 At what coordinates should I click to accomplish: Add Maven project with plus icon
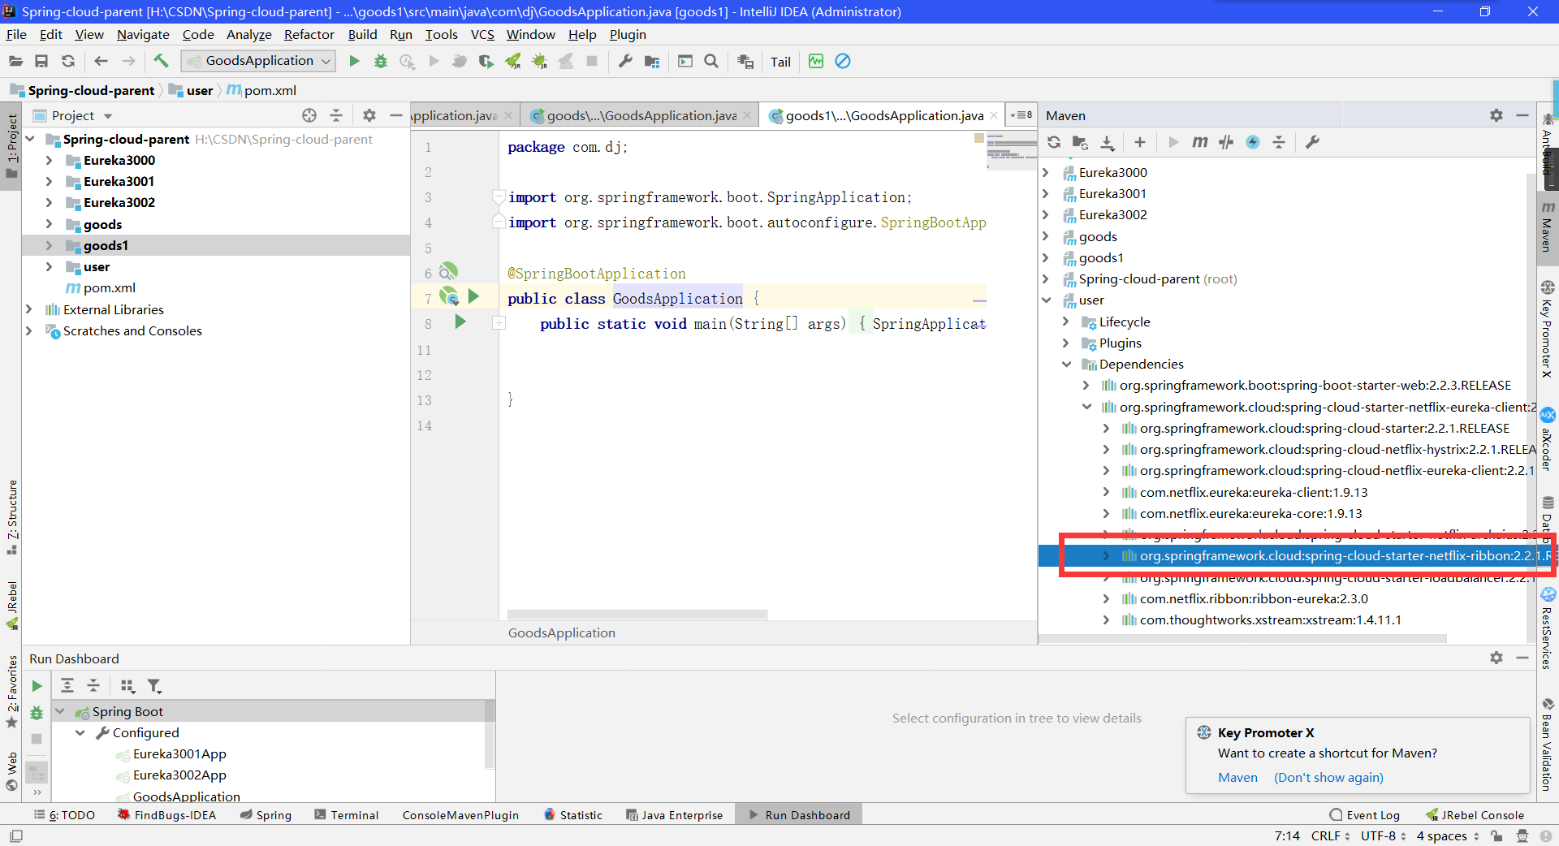point(1140,142)
